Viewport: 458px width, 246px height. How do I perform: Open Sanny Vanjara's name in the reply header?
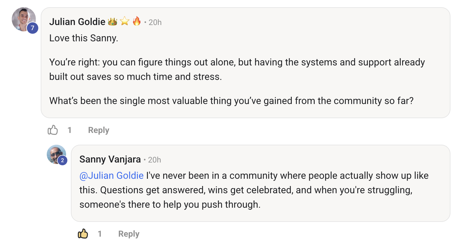pyautogui.click(x=110, y=159)
